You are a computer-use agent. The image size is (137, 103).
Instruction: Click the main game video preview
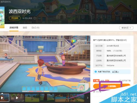pos(45,64)
